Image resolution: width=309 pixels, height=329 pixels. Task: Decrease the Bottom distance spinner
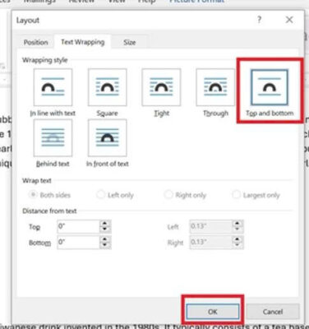[x=105, y=245]
